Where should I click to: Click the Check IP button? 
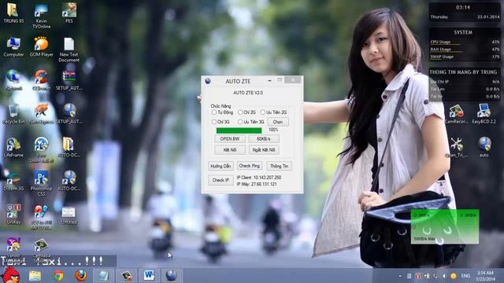click(x=220, y=180)
